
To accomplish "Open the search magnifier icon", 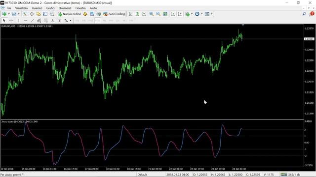I will (x=304, y=14).
